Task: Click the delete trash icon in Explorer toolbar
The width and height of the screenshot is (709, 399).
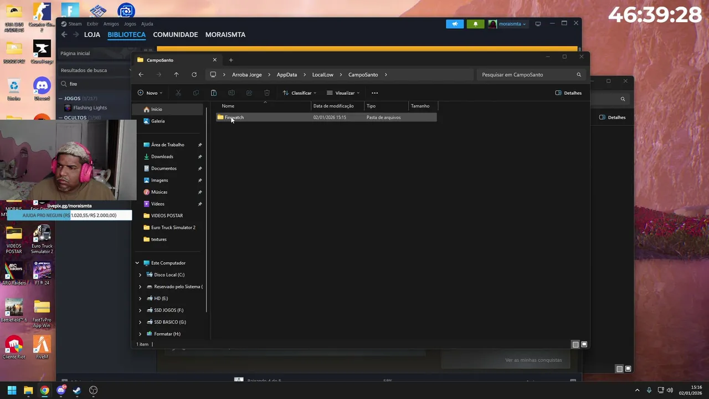Action: coord(267,93)
